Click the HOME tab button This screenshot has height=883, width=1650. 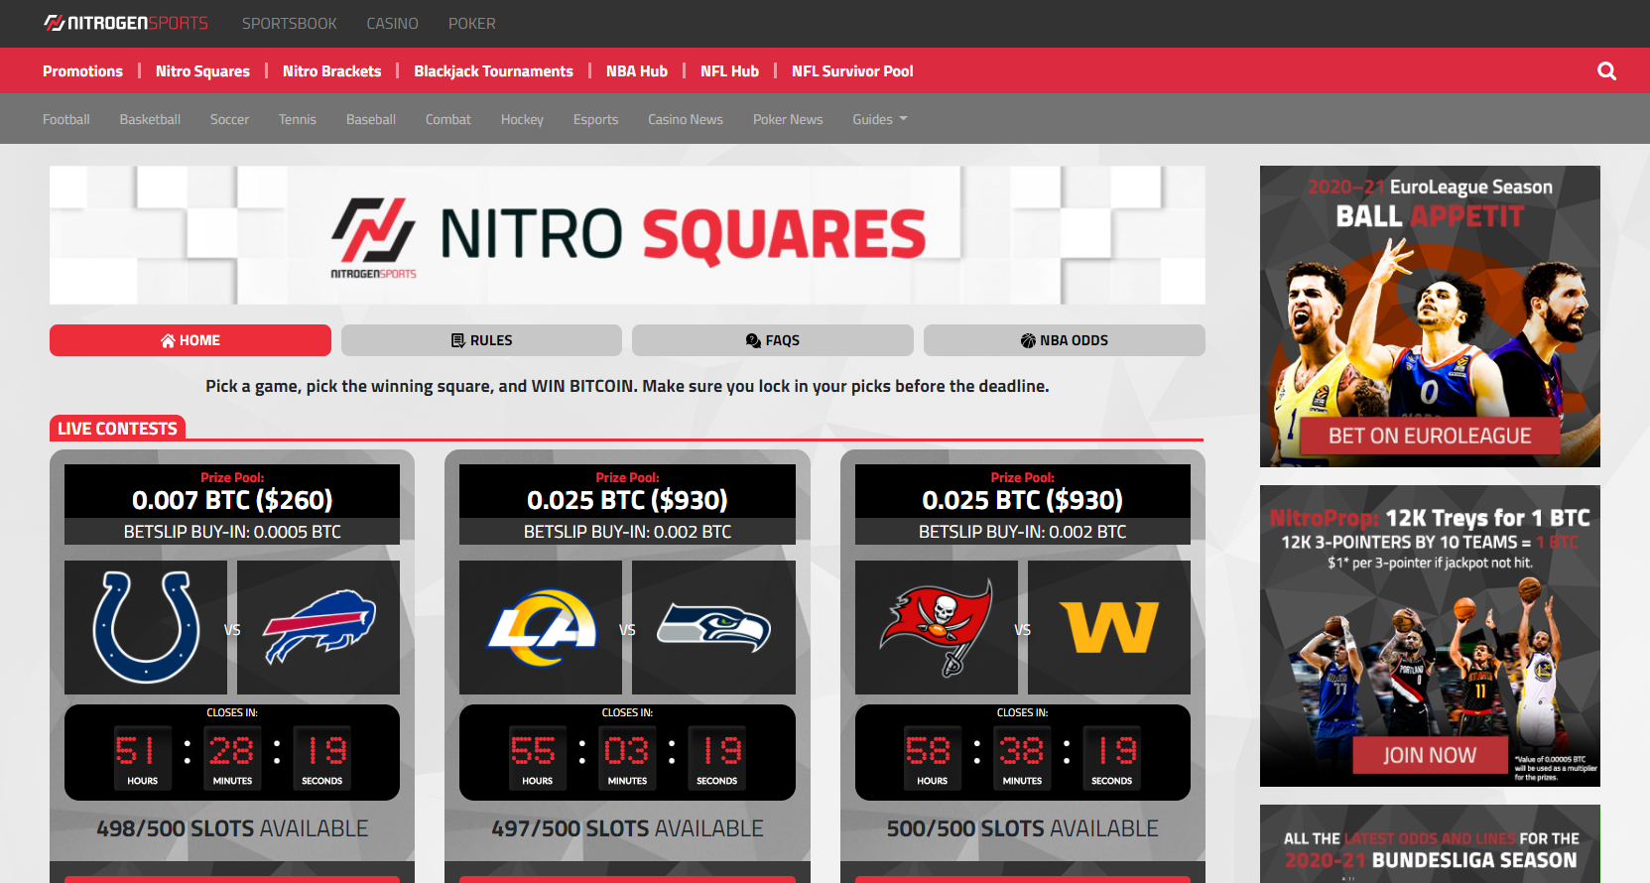coord(190,340)
